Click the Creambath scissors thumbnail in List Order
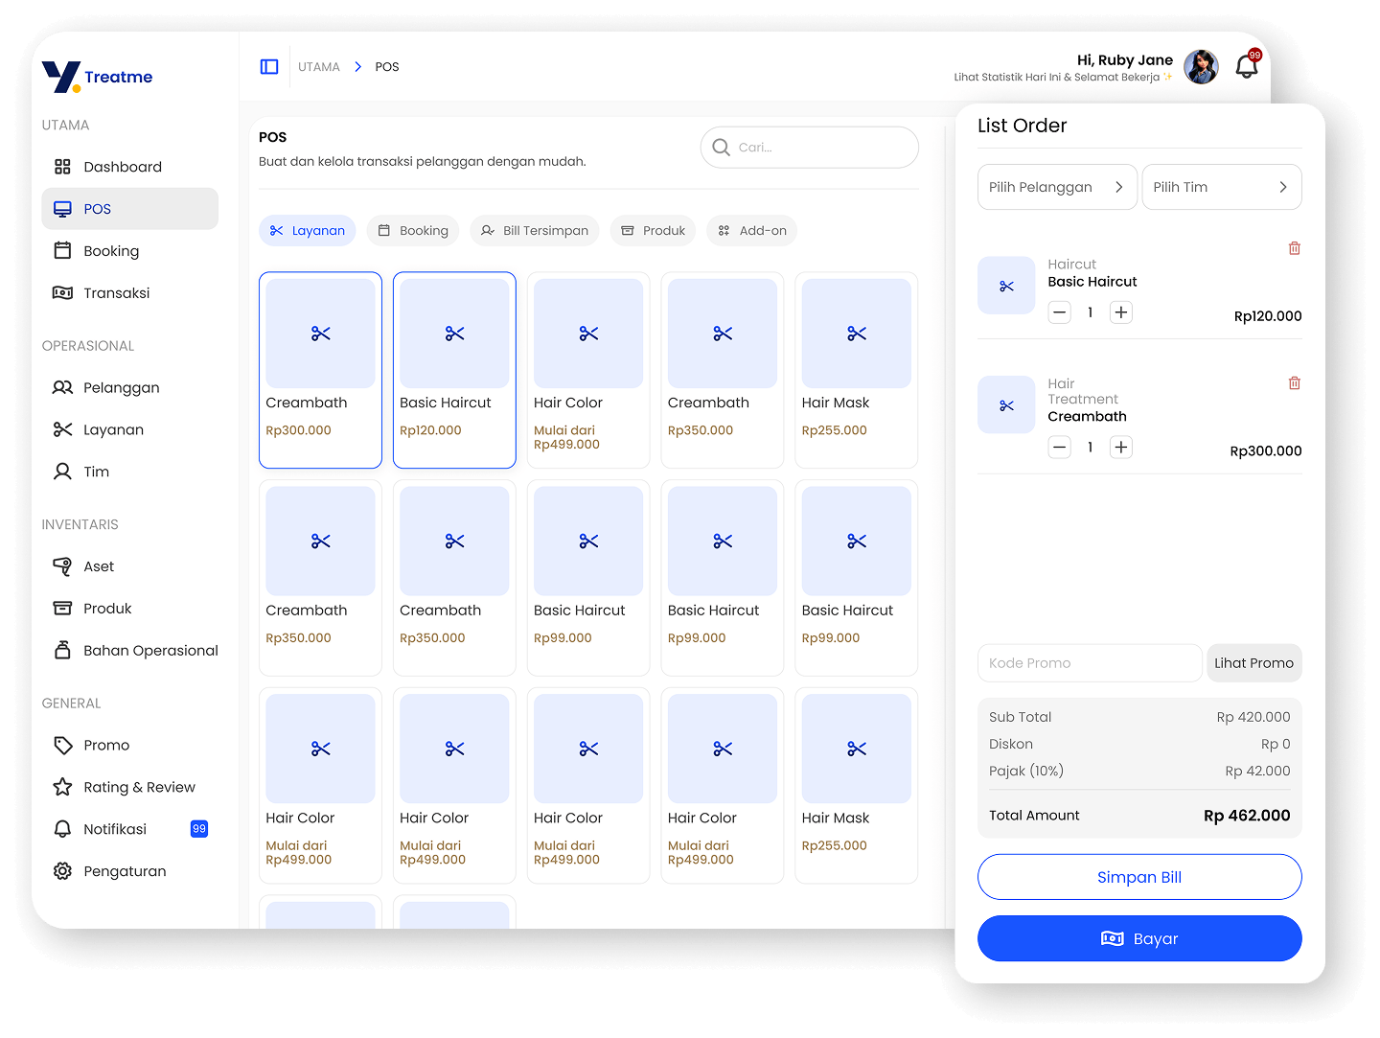The image size is (1380, 1038). click(1006, 405)
